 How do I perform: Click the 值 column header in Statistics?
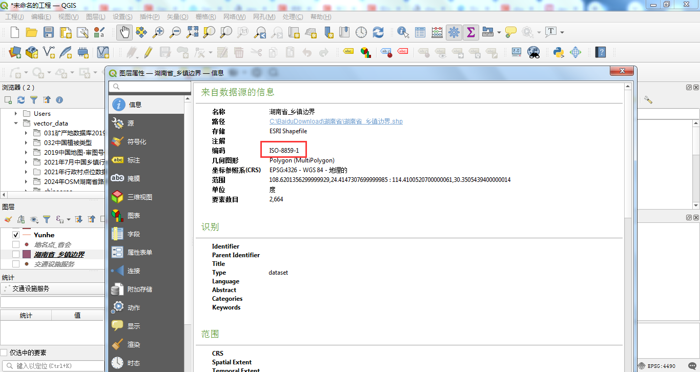tap(77, 315)
